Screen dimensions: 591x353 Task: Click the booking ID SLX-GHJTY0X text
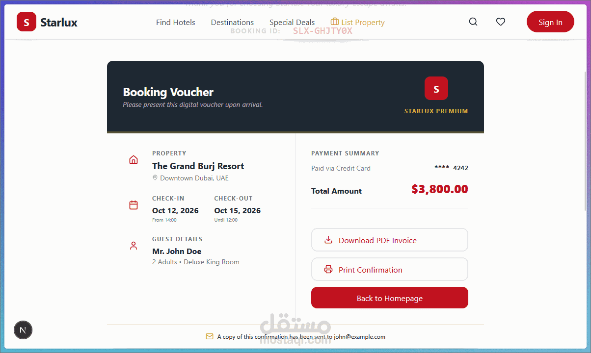point(322,31)
